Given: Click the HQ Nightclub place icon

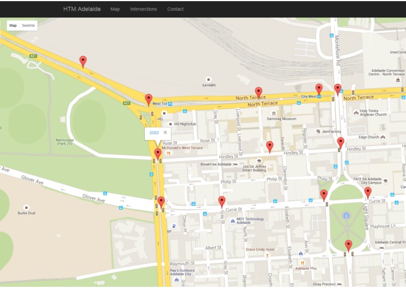Looking at the screenshot, I should tap(171, 124).
